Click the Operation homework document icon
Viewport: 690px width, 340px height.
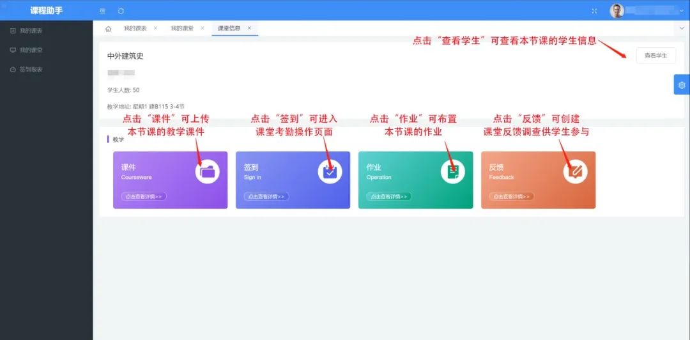pos(453,171)
